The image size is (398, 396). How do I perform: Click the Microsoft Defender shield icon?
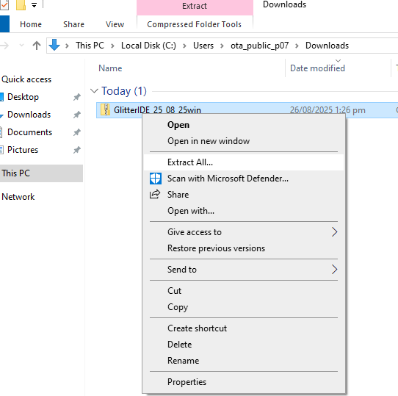click(156, 179)
